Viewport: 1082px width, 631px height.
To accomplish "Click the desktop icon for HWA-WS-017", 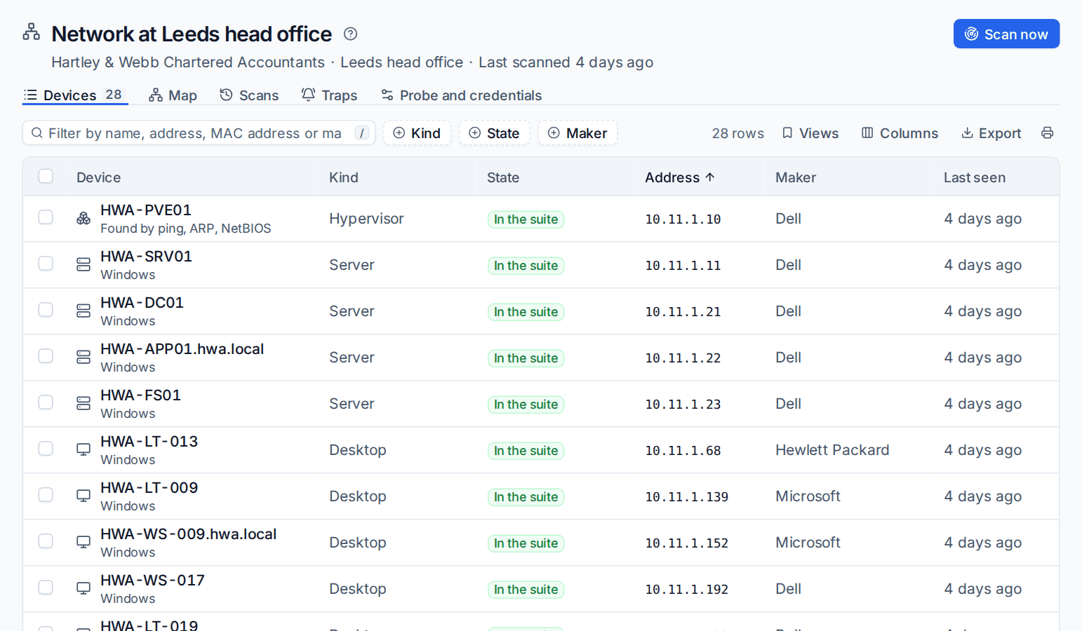I will (84, 589).
